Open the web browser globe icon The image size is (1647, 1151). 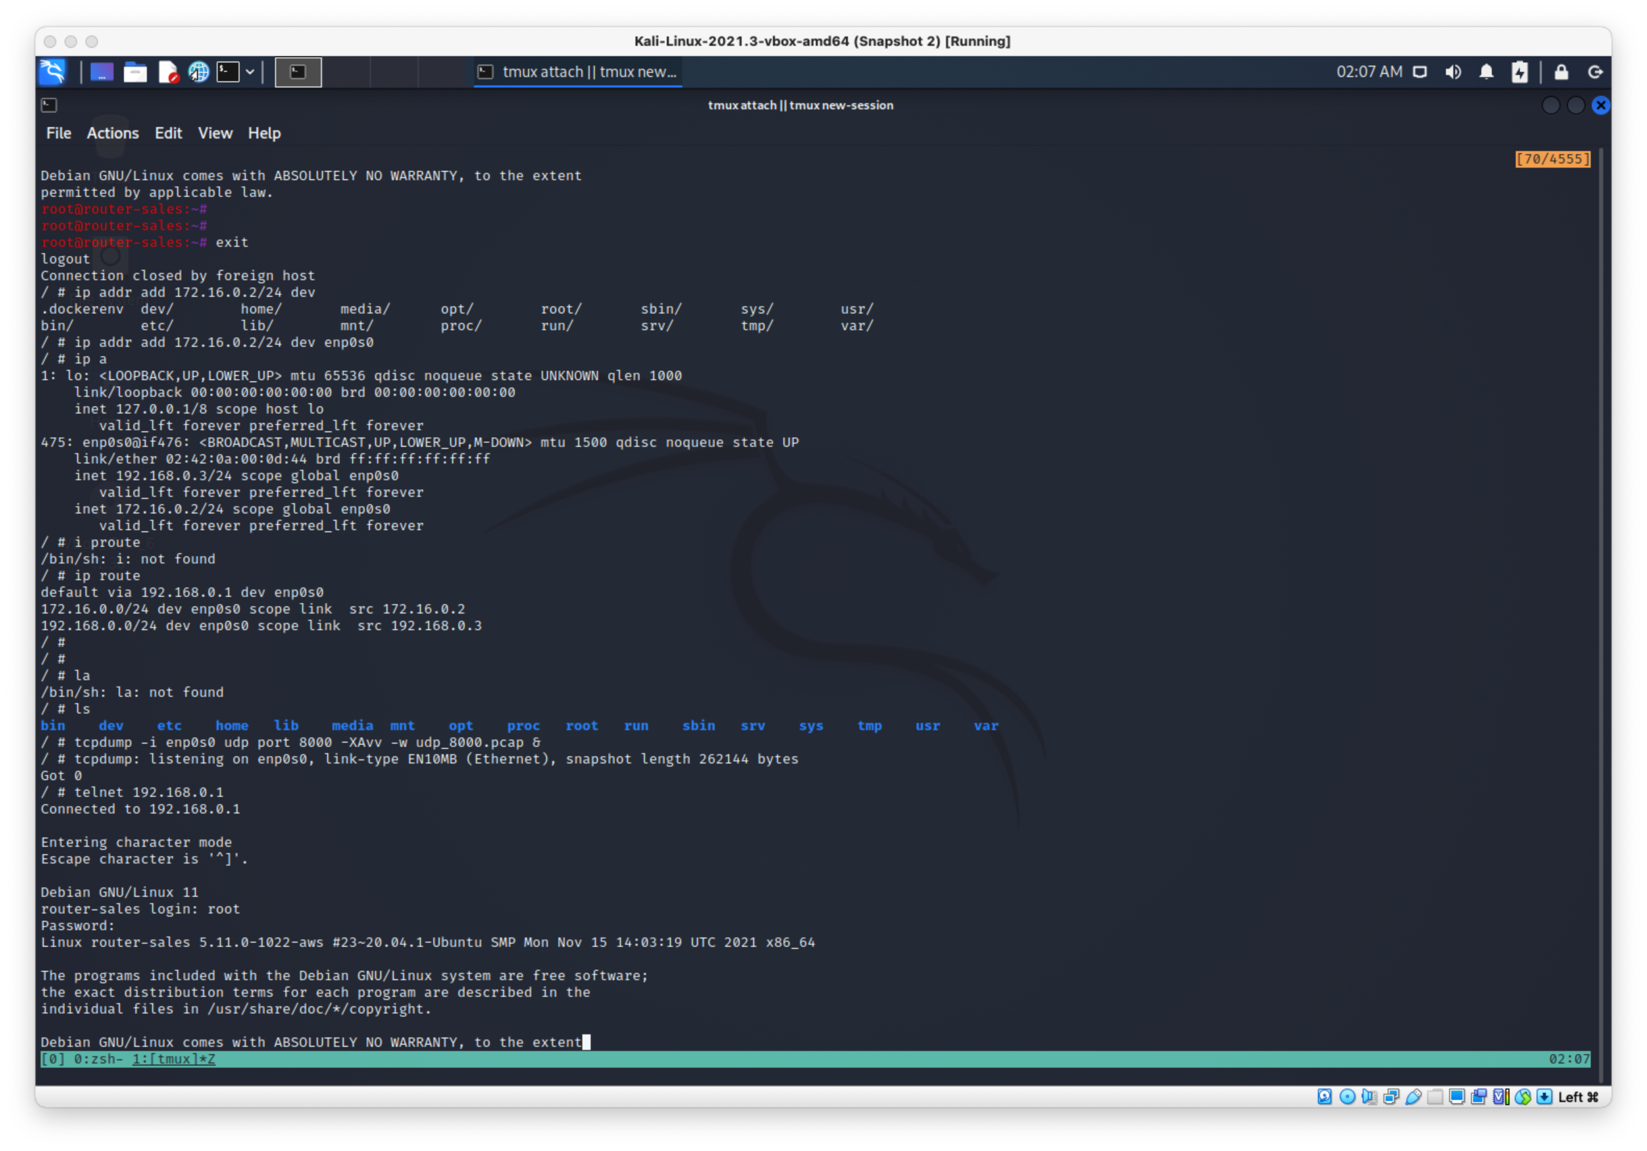point(198,72)
